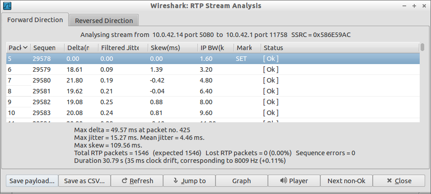431x194 pixels.
Task: Click the IP BW column header
Action: coord(215,48)
